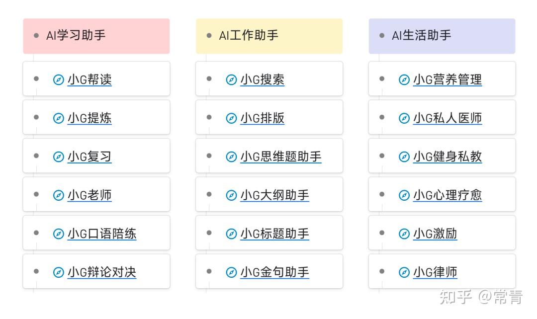Go to the 小G排版 link
This screenshot has height=319, width=537.
pyautogui.click(x=263, y=118)
